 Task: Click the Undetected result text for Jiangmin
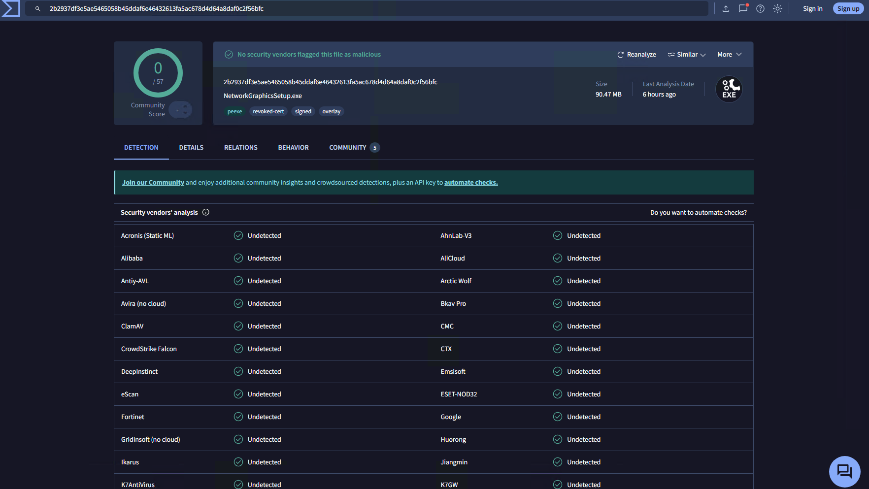(x=584, y=462)
